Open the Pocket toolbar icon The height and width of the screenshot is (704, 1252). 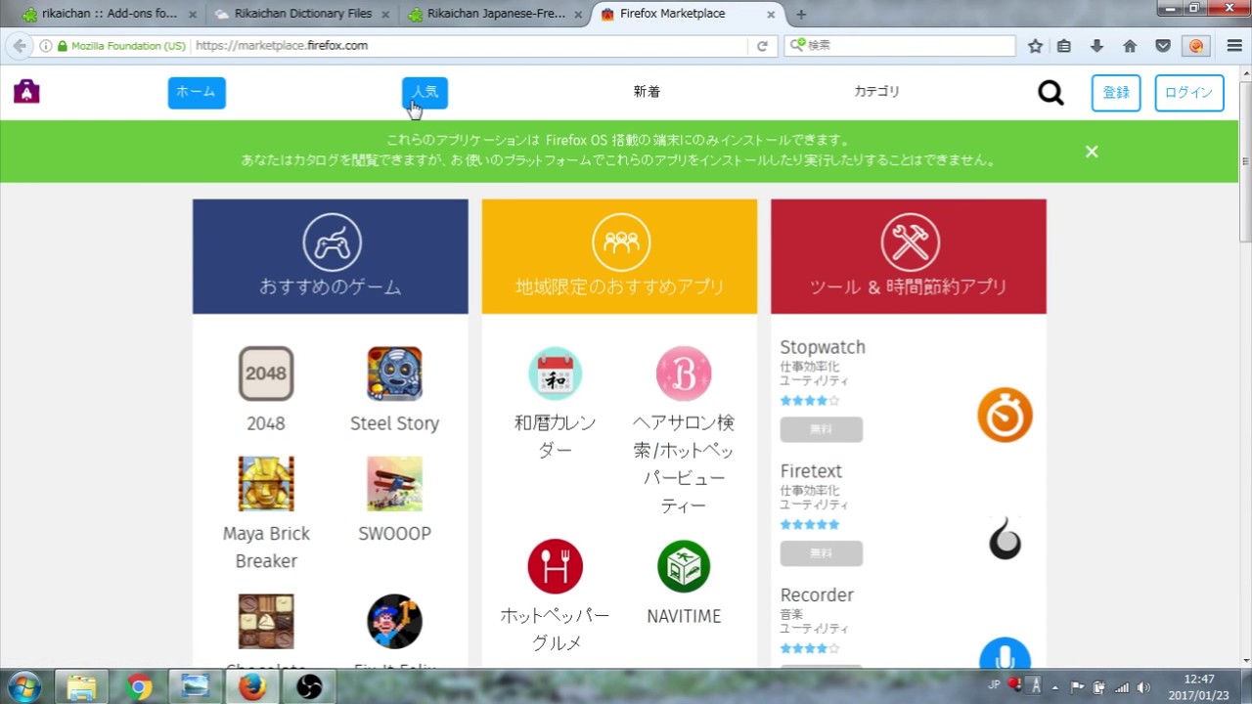pyautogui.click(x=1163, y=46)
